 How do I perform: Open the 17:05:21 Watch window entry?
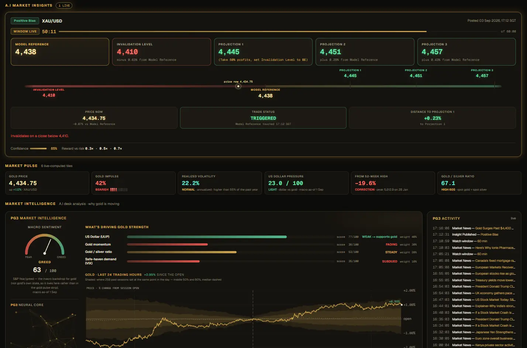pyautogui.click(x=474, y=254)
